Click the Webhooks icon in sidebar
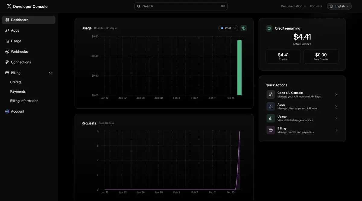362x201 pixels. pyautogui.click(x=7, y=52)
